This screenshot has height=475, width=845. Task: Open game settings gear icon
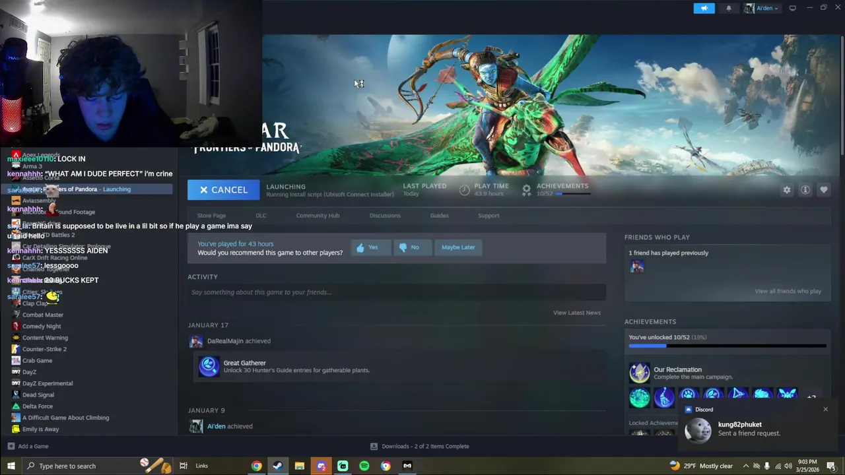787,190
